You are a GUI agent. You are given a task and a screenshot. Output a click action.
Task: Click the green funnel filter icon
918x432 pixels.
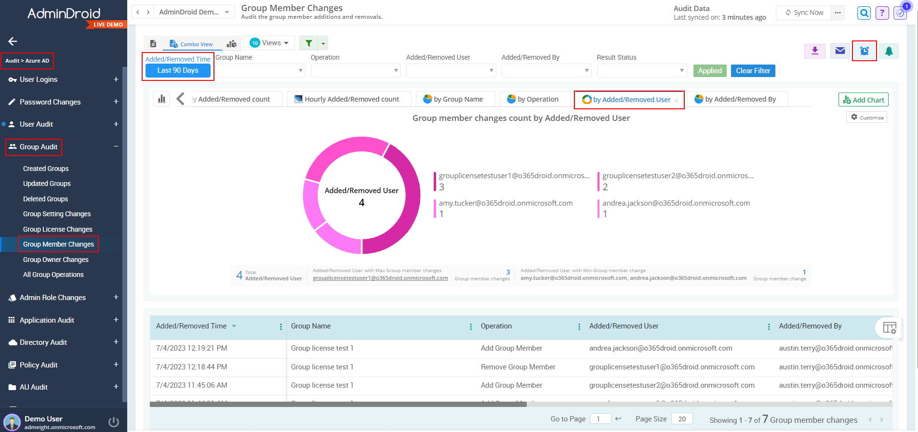(308, 43)
